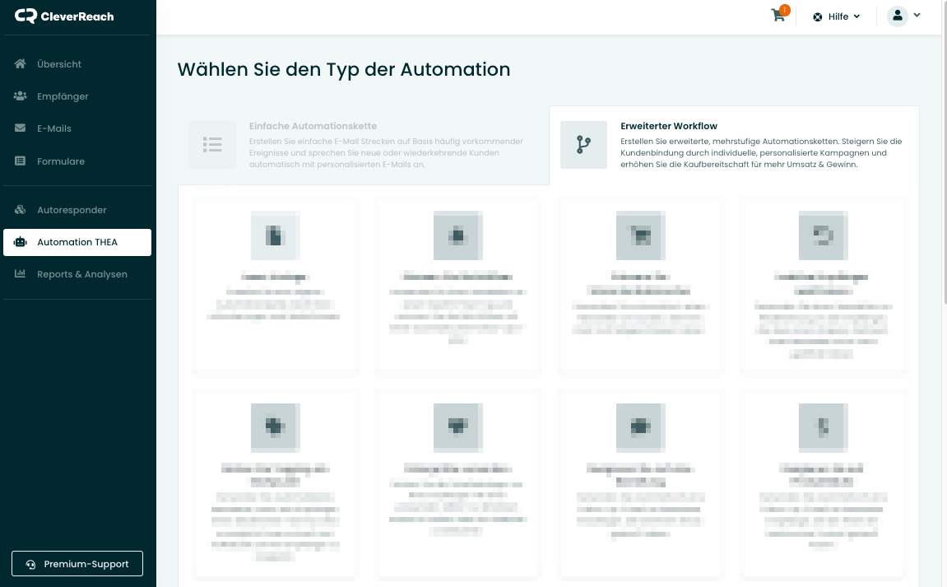Click the CleverReach logo
The height and width of the screenshot is (587, 947).
tap(64, 16)
